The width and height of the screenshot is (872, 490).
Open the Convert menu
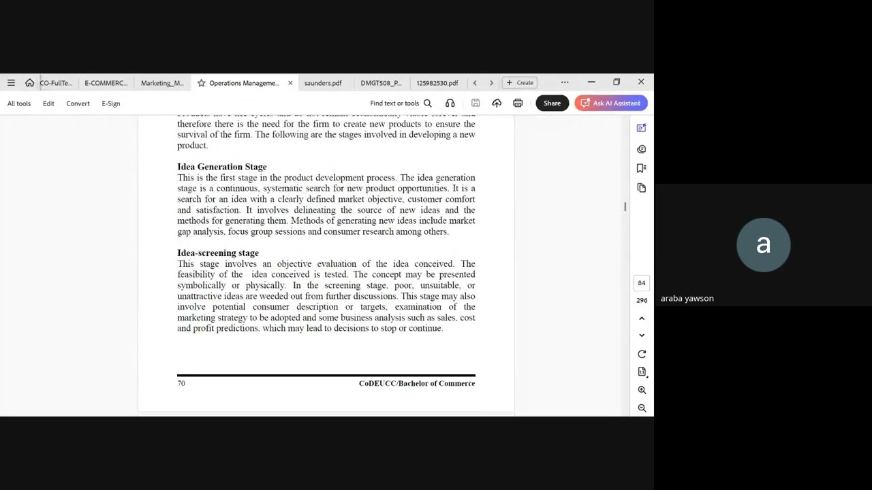tap(78, 103)
